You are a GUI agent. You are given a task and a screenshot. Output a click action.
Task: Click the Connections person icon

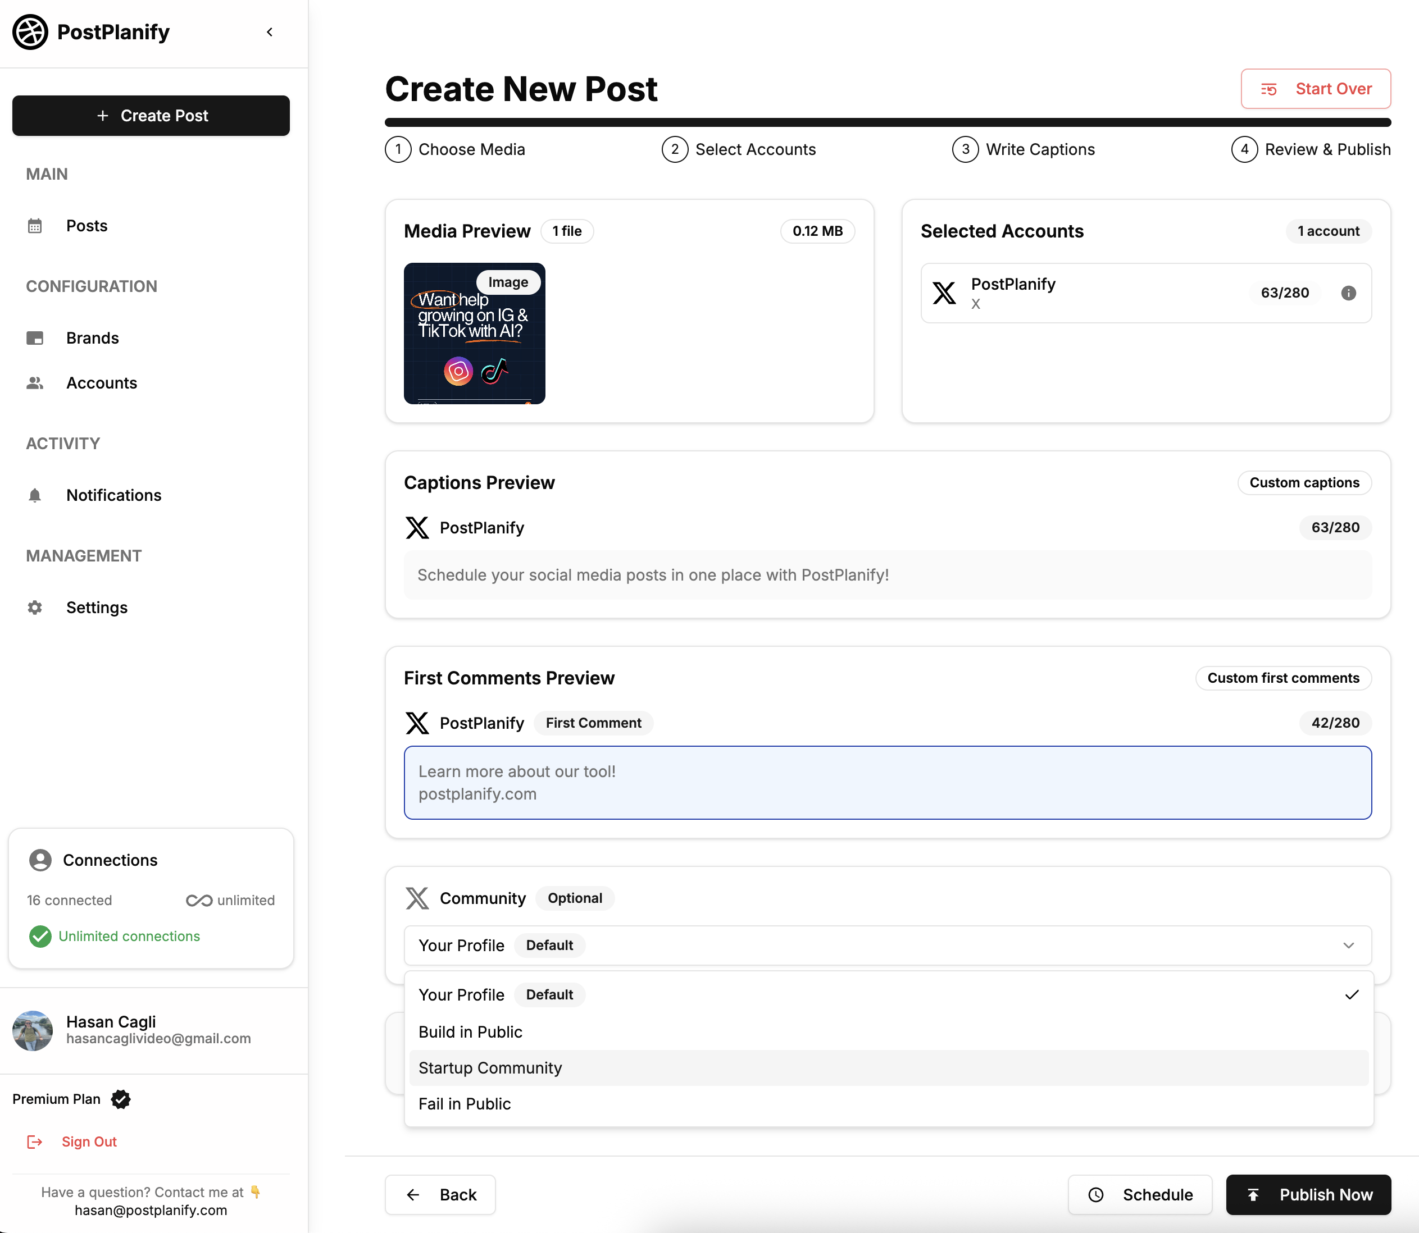pyautogui.click(x=40, y=860)
